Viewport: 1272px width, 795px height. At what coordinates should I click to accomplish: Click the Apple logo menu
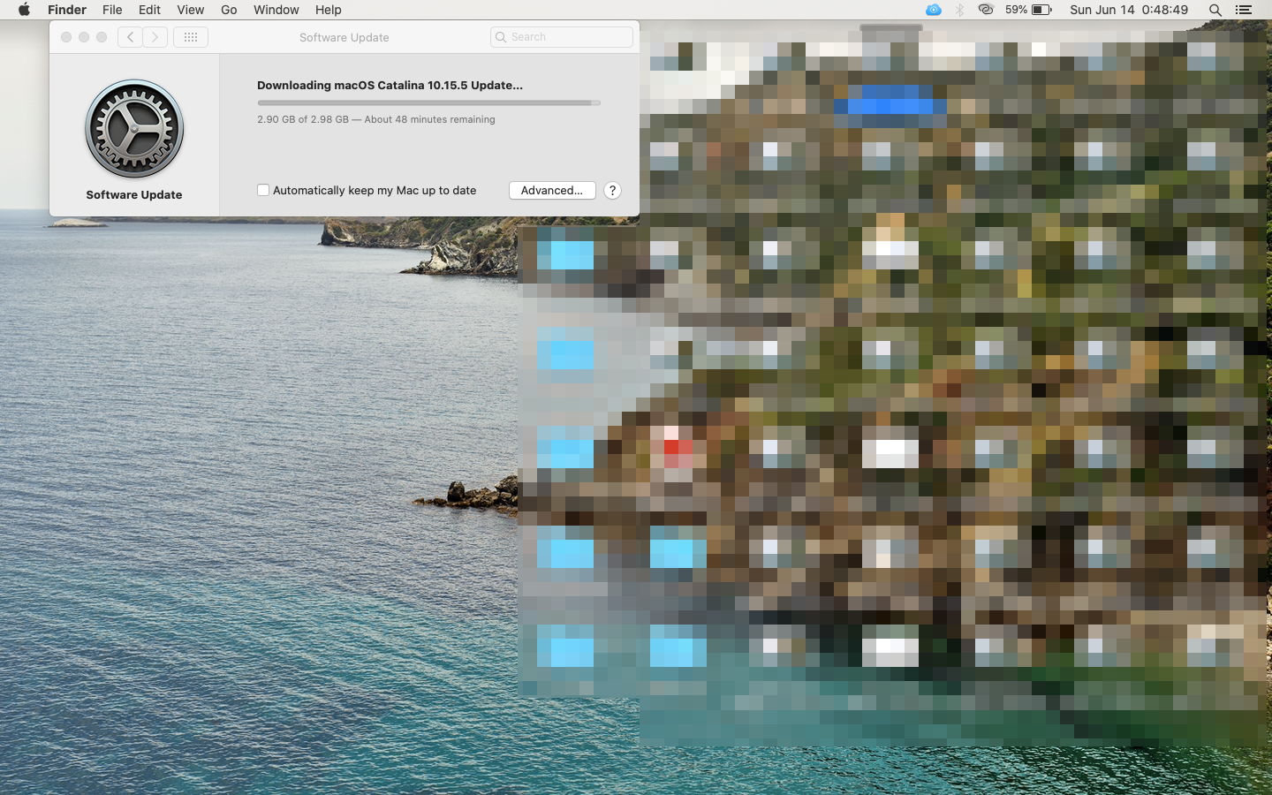(24, 10)
